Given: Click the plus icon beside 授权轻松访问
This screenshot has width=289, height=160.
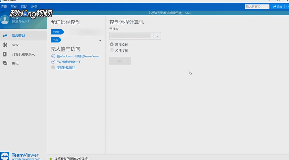Looking at the screenshot, I should tap(53, 67).
